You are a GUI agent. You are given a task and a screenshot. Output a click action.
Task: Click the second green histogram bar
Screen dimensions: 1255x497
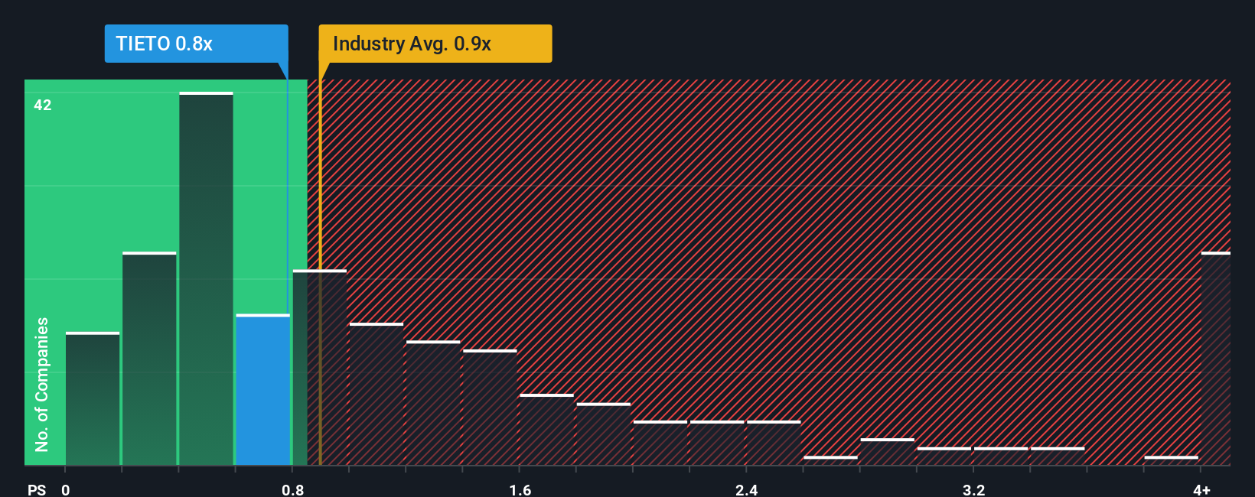pos(149,359)
